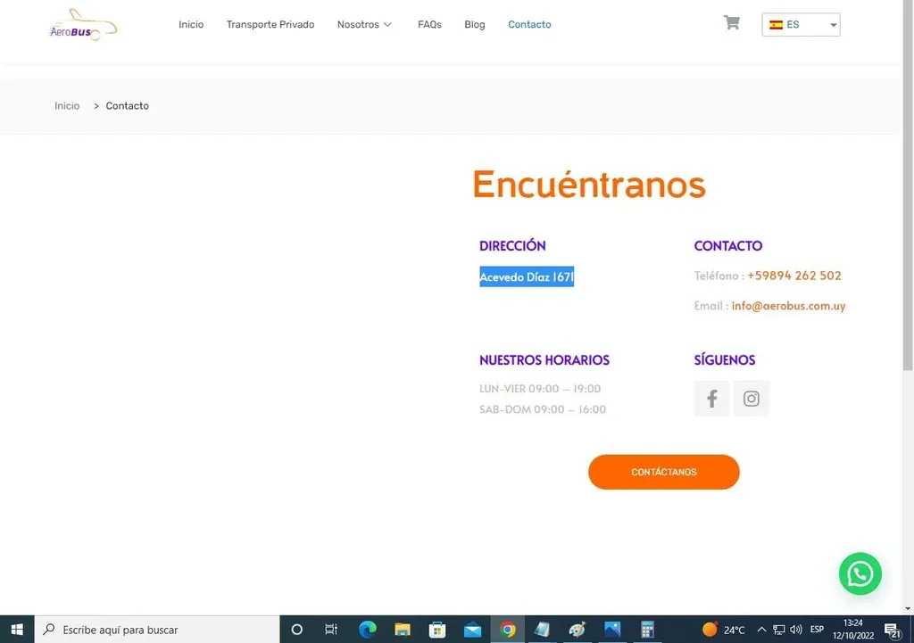This screenshot has height=643, width=914.
Task: Open the FAQs menu item
Action: [429, 25]
